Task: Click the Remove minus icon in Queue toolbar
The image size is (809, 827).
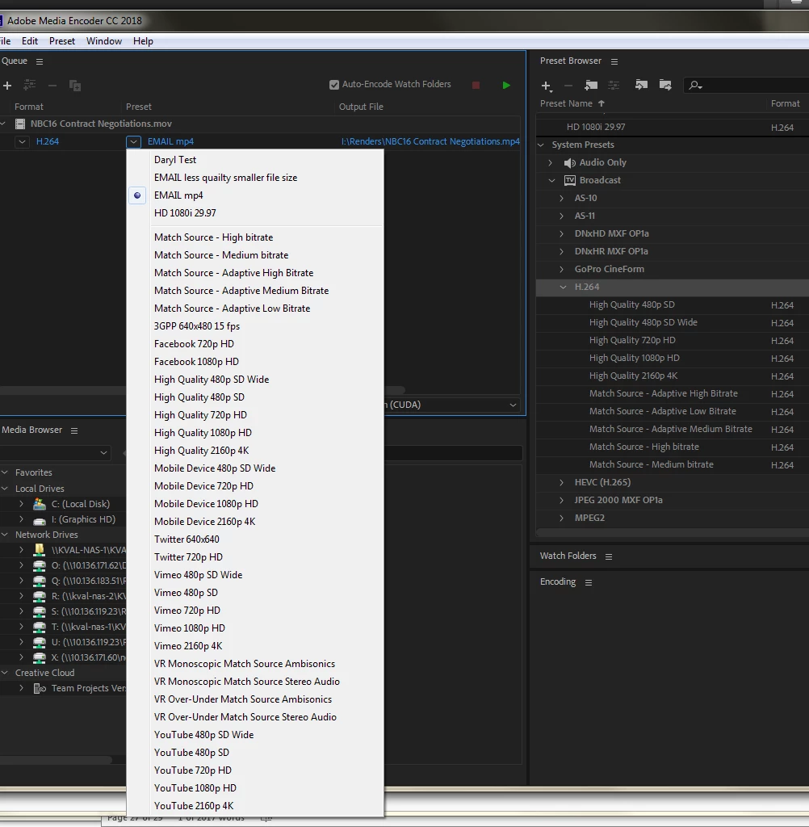Action: coord(52,86)
